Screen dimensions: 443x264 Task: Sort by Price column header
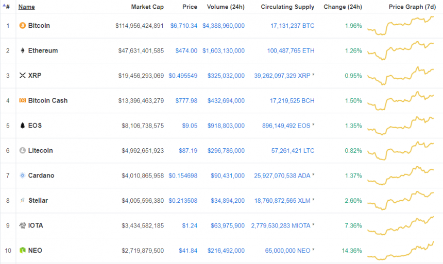tap(190, 7)
